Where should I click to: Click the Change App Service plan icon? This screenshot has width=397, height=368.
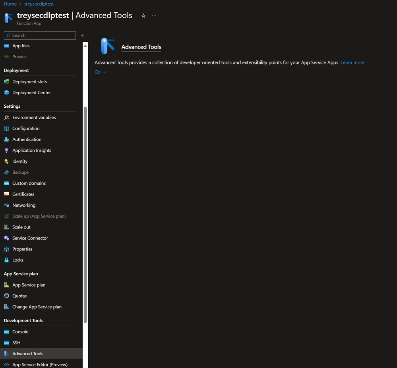7,307
